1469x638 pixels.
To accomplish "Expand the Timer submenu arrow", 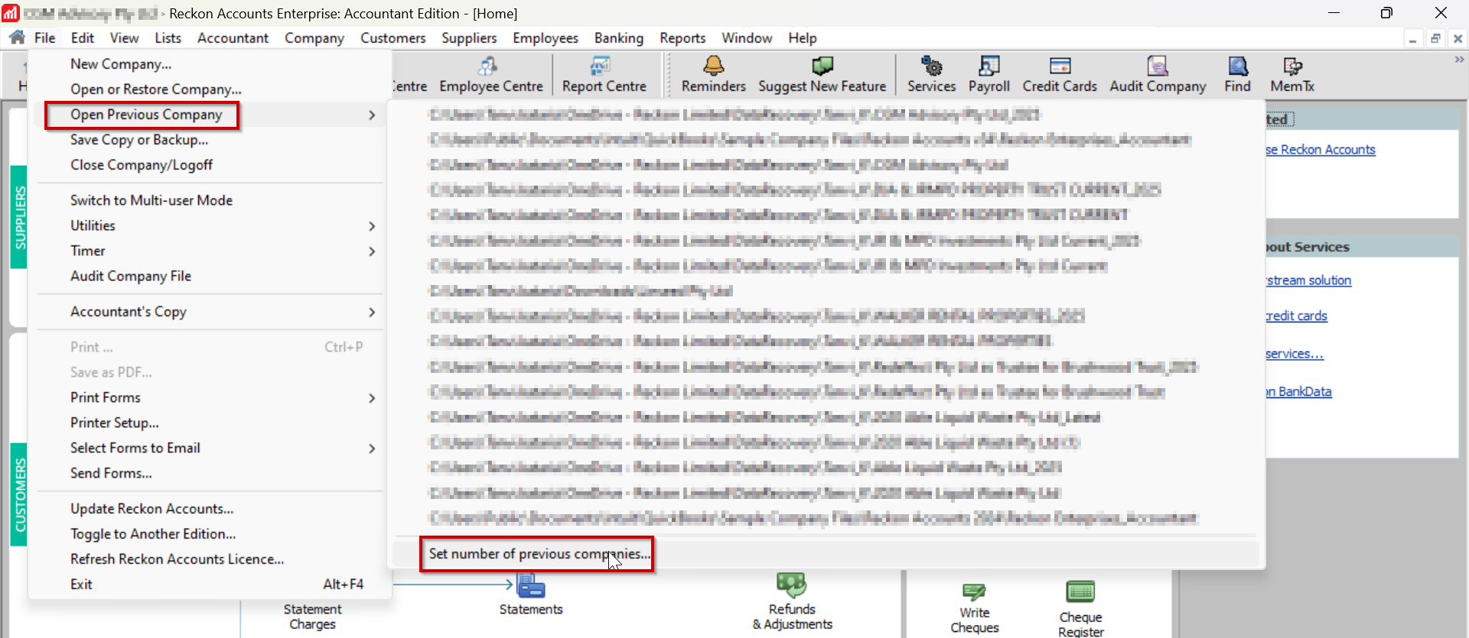I will [x=372, y=251].
